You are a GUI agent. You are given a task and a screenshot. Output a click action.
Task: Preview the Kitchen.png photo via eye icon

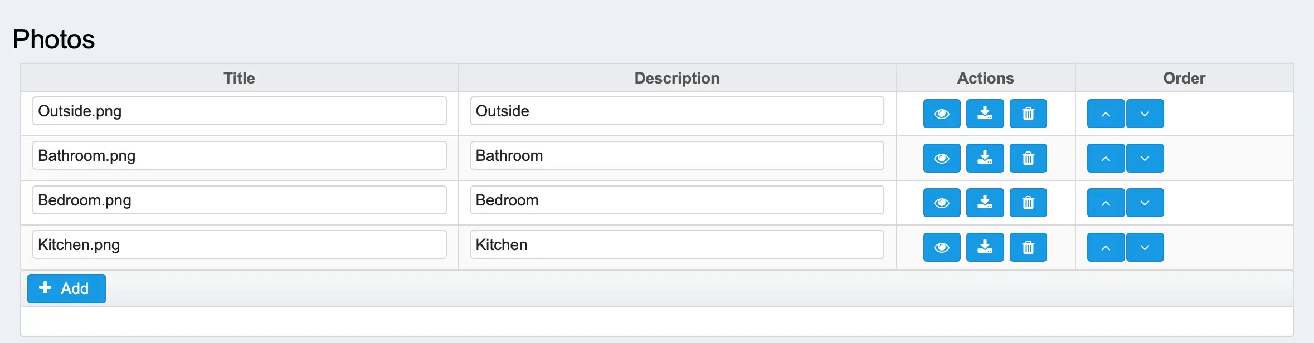coord(942,247)
